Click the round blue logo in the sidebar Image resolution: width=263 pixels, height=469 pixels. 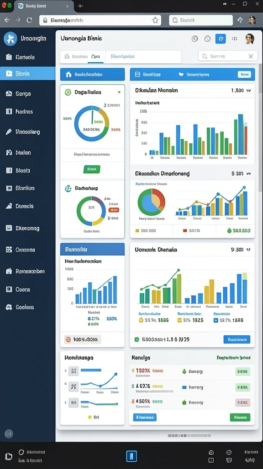coord(10,39)
